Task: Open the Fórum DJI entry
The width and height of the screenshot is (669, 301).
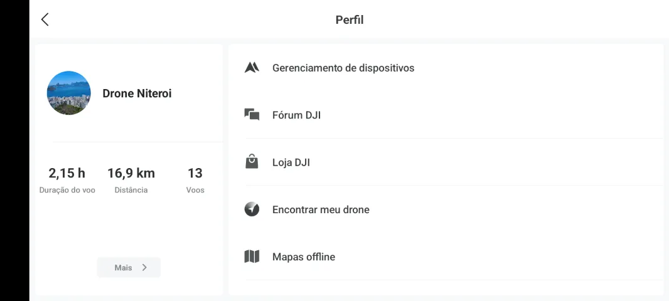Action: [446, 115]
